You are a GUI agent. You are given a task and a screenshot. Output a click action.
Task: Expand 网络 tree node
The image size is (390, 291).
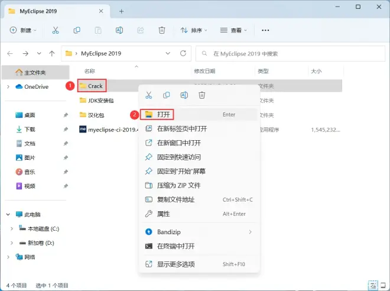(8, 257)
